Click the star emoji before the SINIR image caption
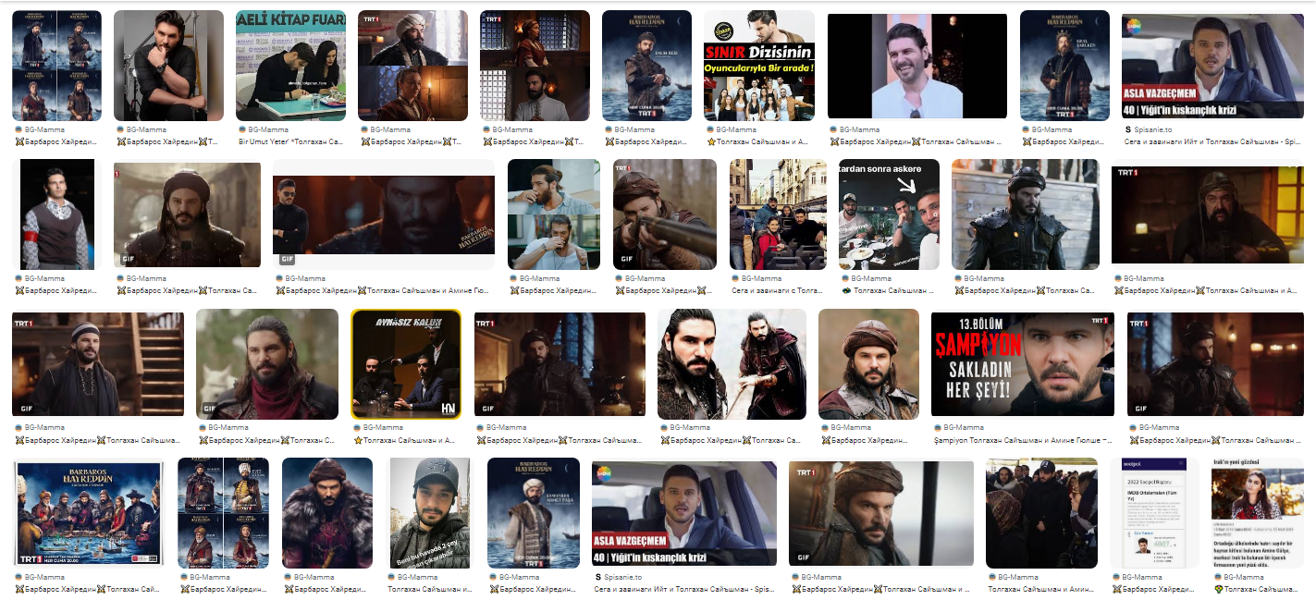 (x=708, y=142)
